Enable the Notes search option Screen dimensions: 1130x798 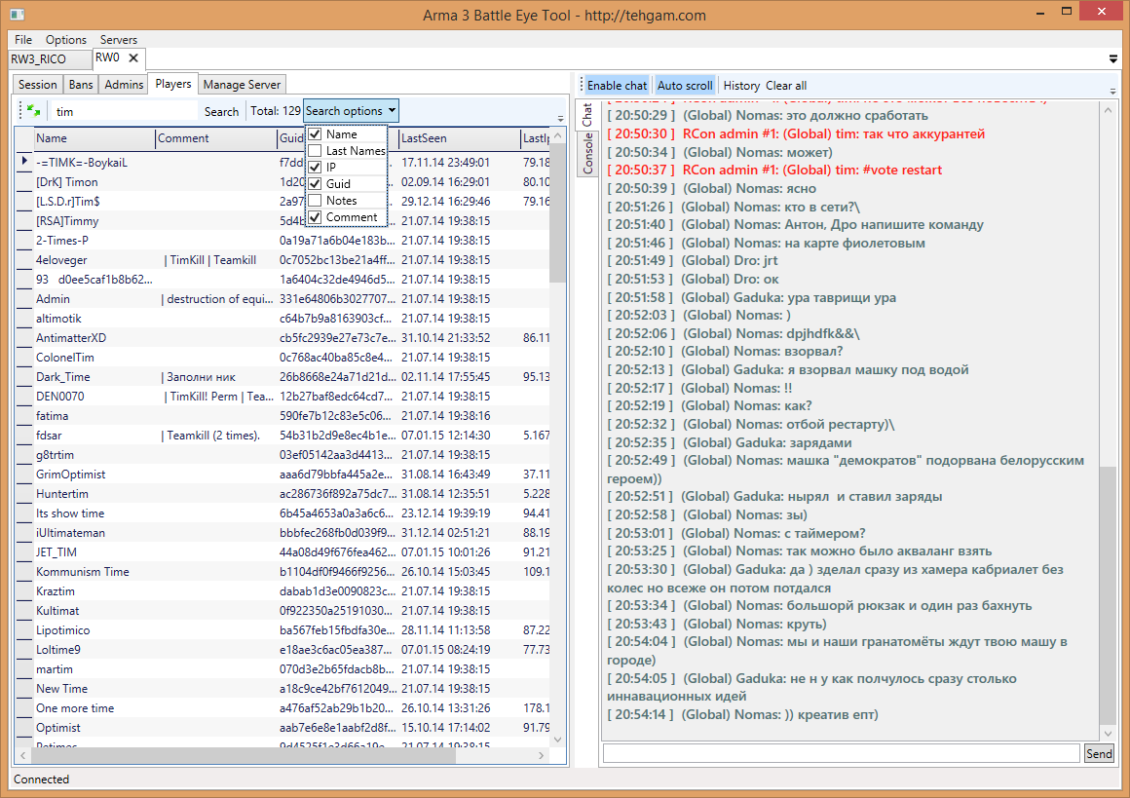[x=315, y=201]
